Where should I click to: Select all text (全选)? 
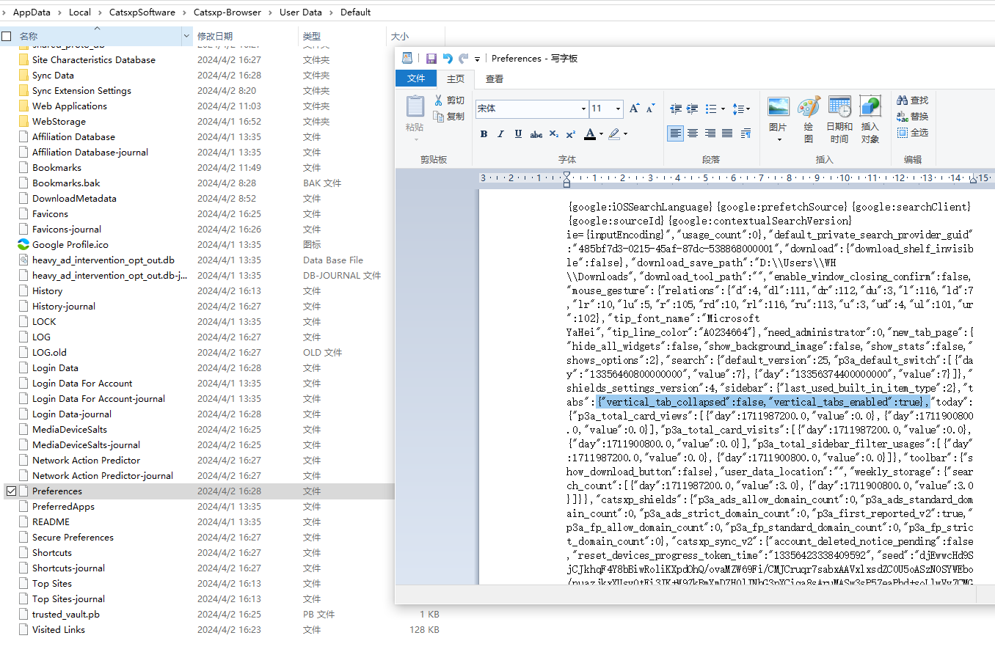click(x=913, y=133)
